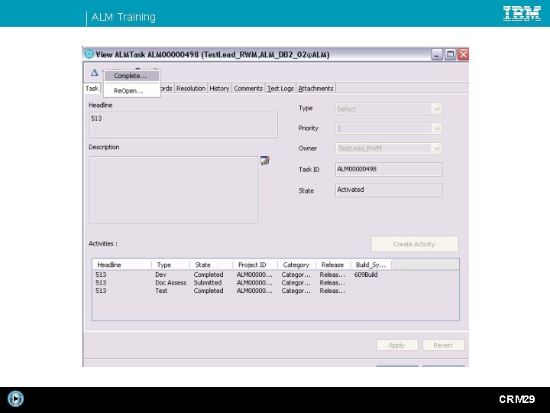This screenshot has width=550, height=413.
Task: Click the Release column header
Action: click(333, 265)
